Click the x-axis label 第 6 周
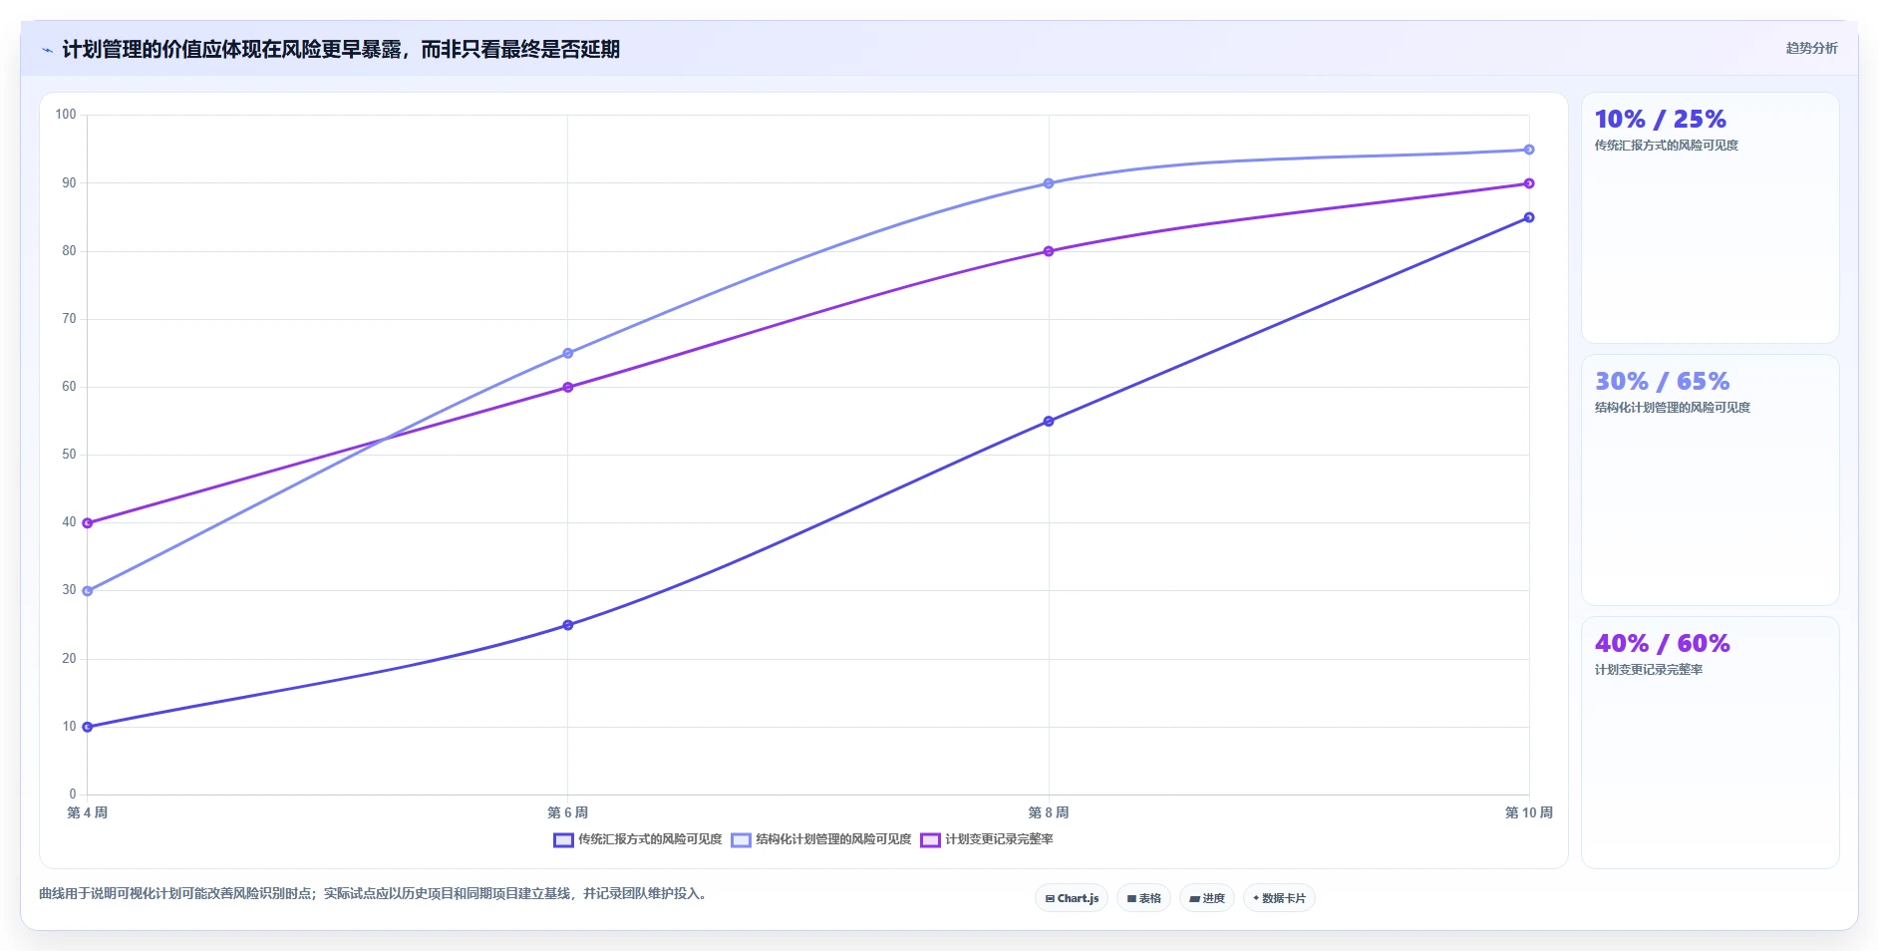Image resolution: width=1879 pixels, height=951 pixels. [x=568, y=812]
